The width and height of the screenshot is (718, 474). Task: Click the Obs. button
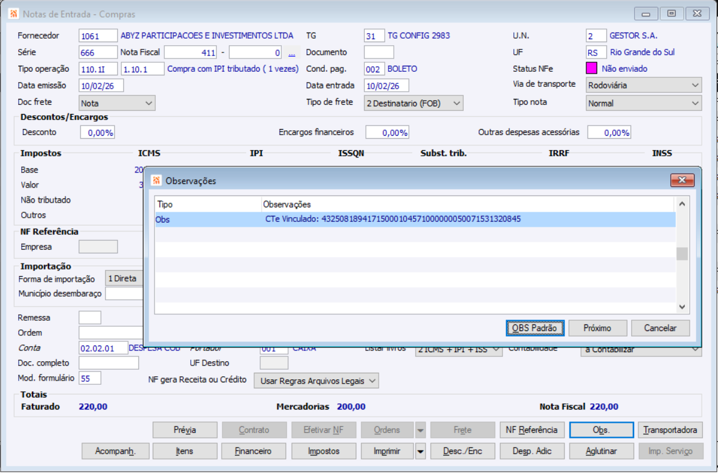click(601, 430)
